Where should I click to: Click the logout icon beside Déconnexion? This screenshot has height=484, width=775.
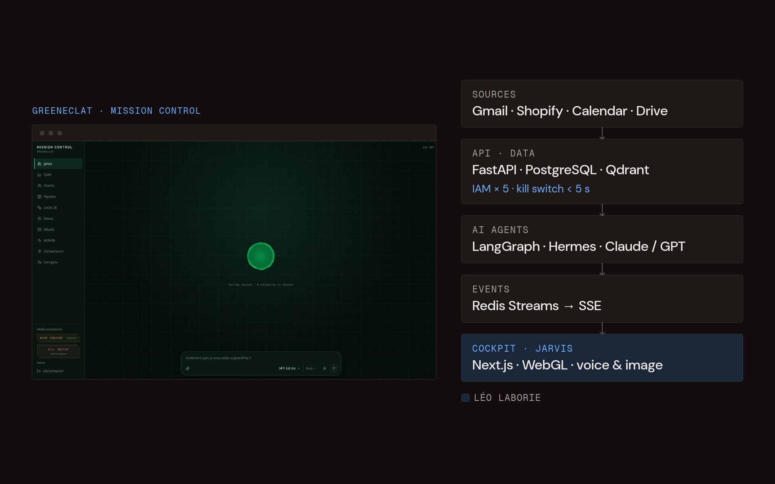[x=39, y=371]
